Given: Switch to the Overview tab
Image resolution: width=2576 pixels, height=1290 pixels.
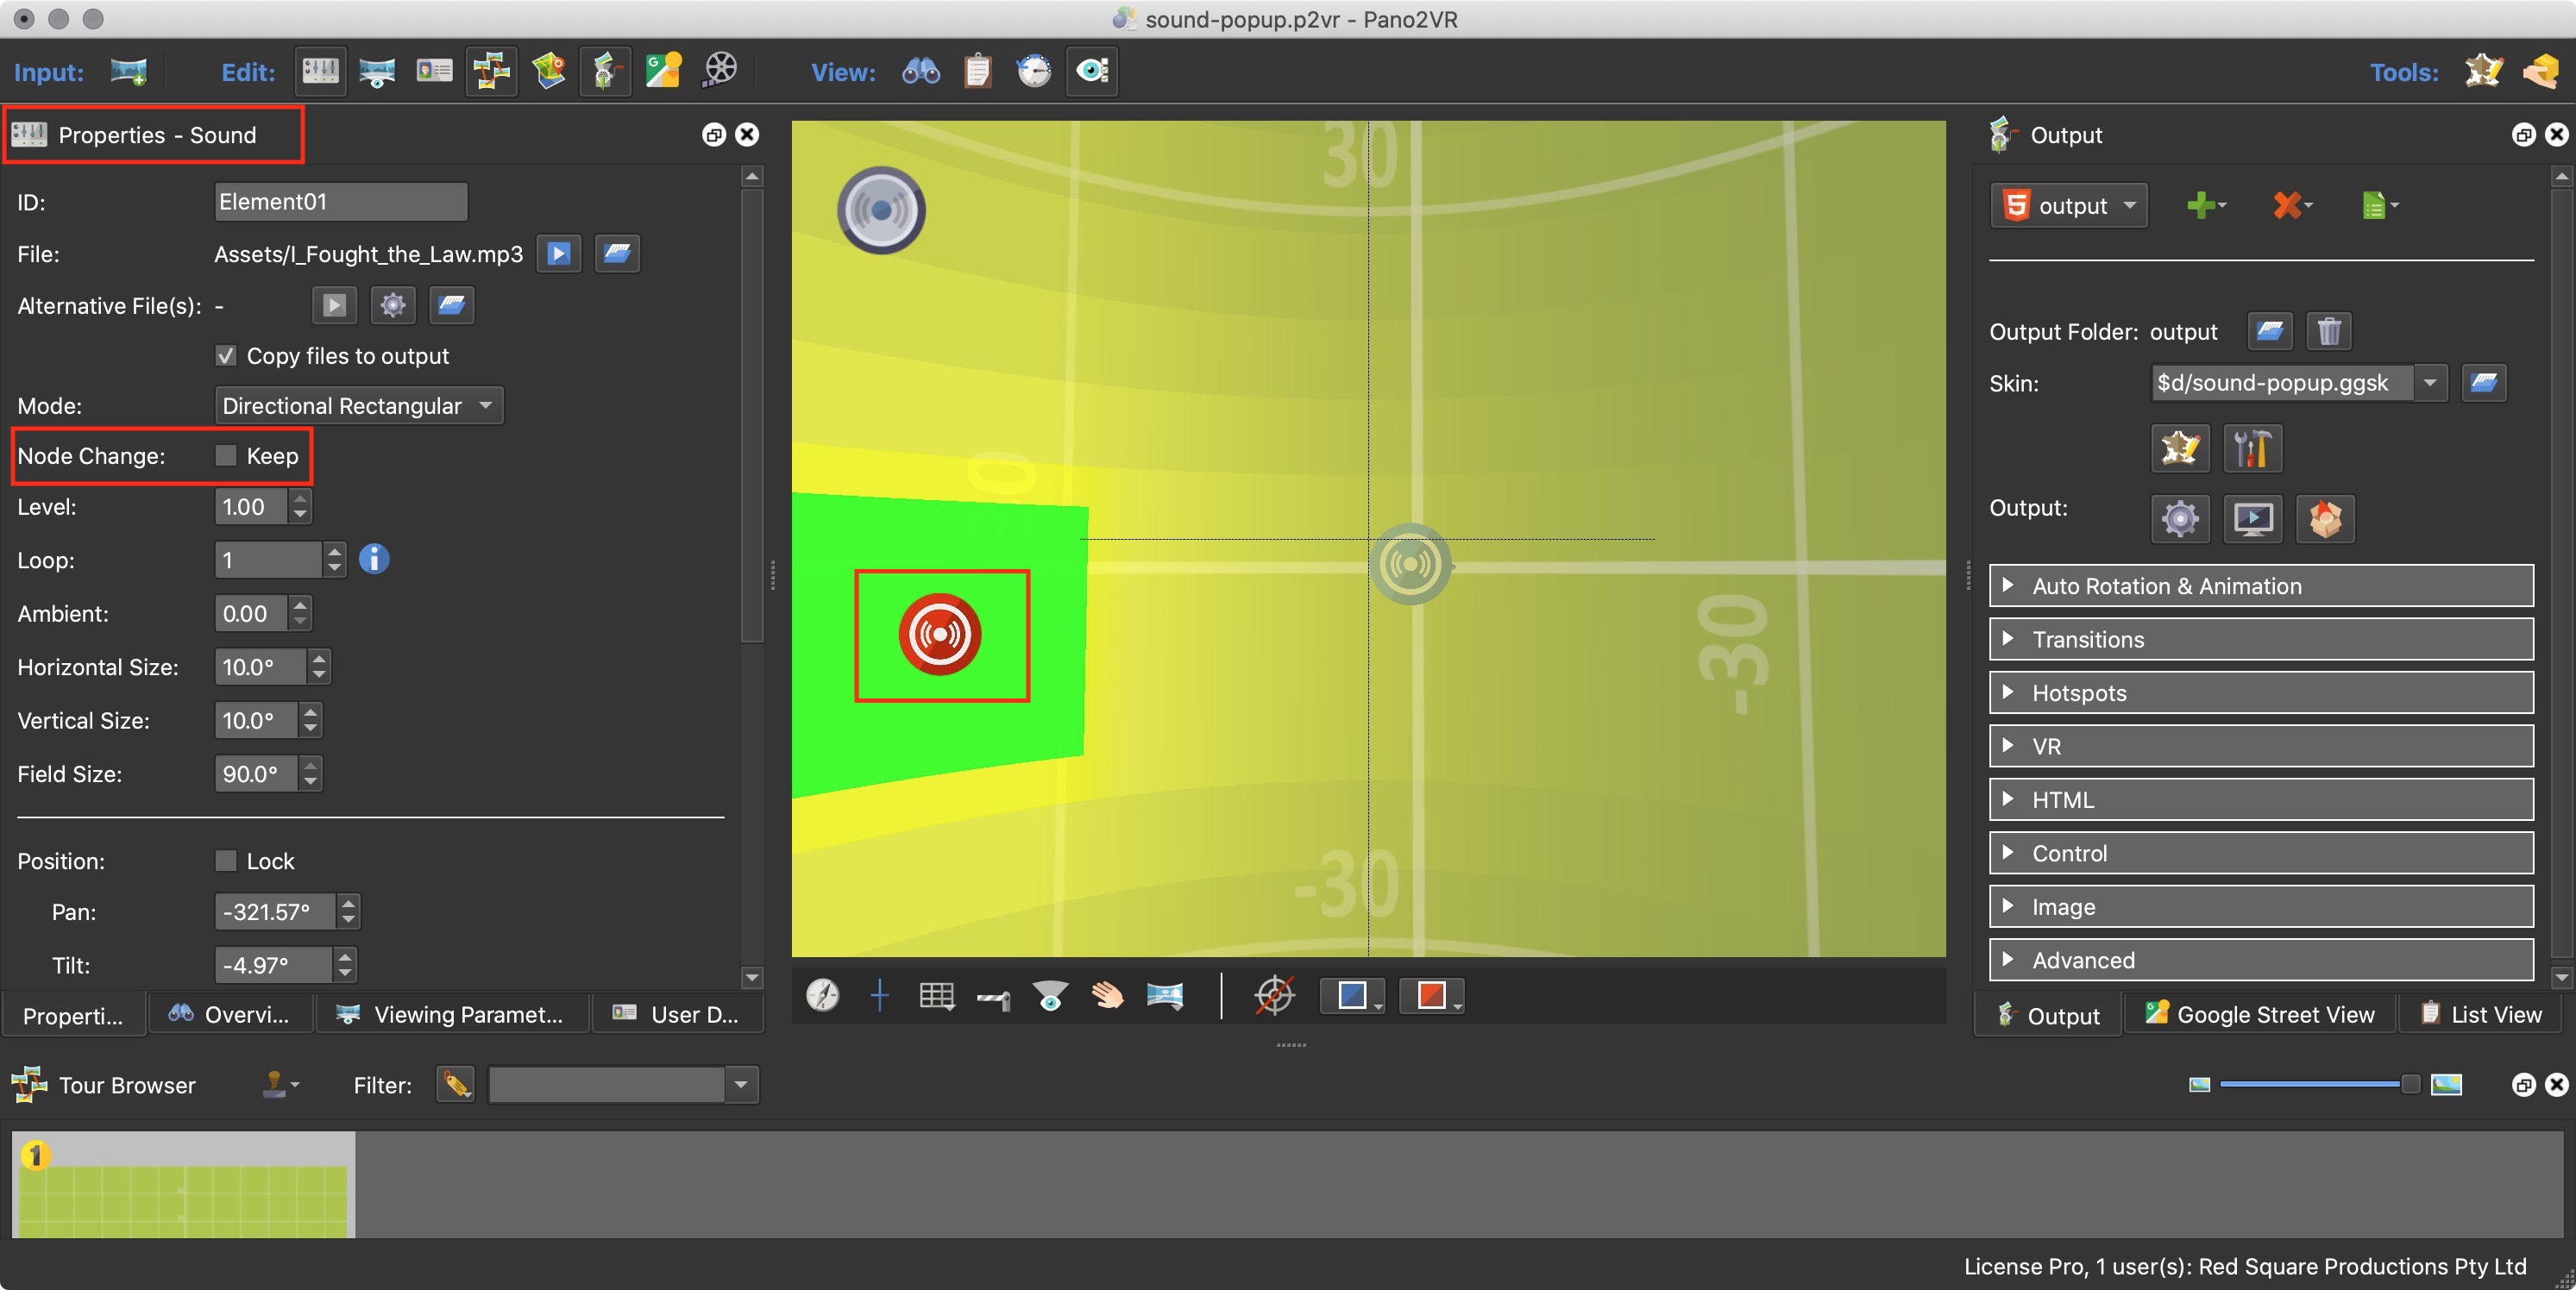Looking at the screenshot, I should (230, 1014).
